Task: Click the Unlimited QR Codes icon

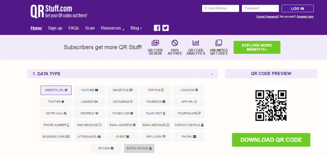Action: tap(218, 43)
